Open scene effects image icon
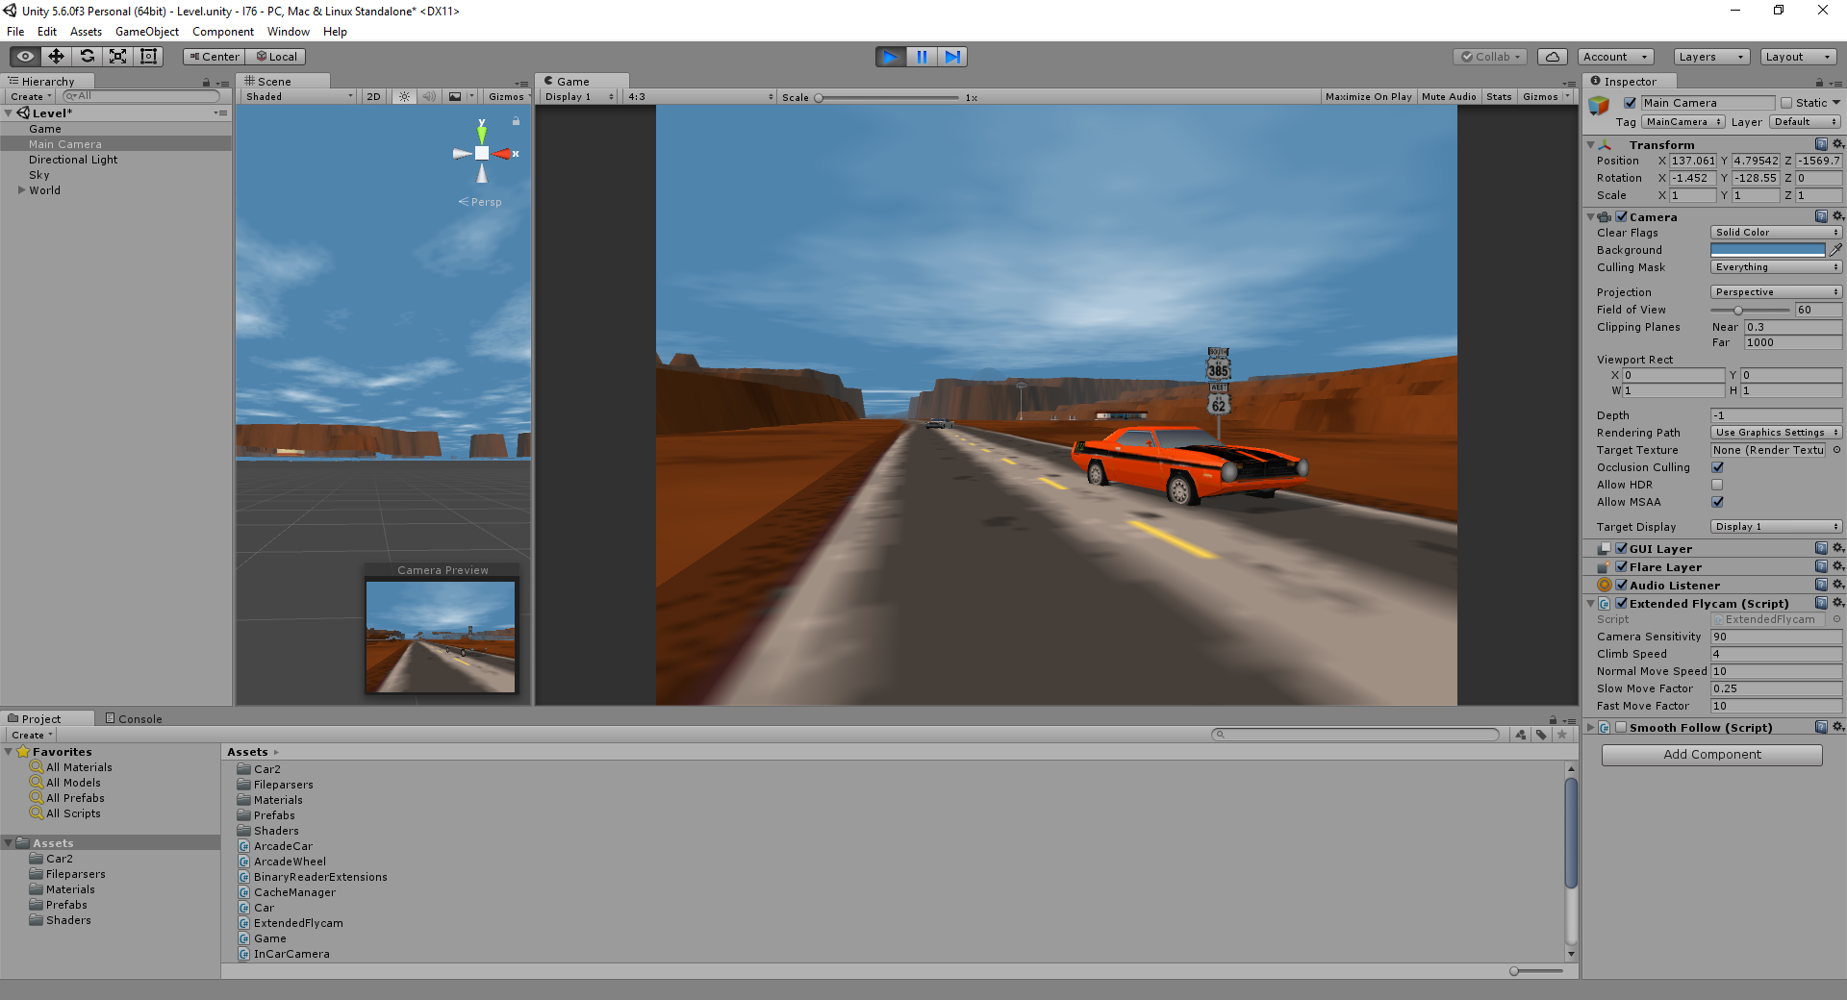 click(455, 96)
